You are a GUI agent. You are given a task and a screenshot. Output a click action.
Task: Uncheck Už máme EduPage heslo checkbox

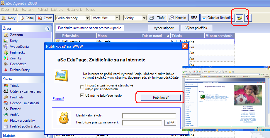click(x=82, y=95)
